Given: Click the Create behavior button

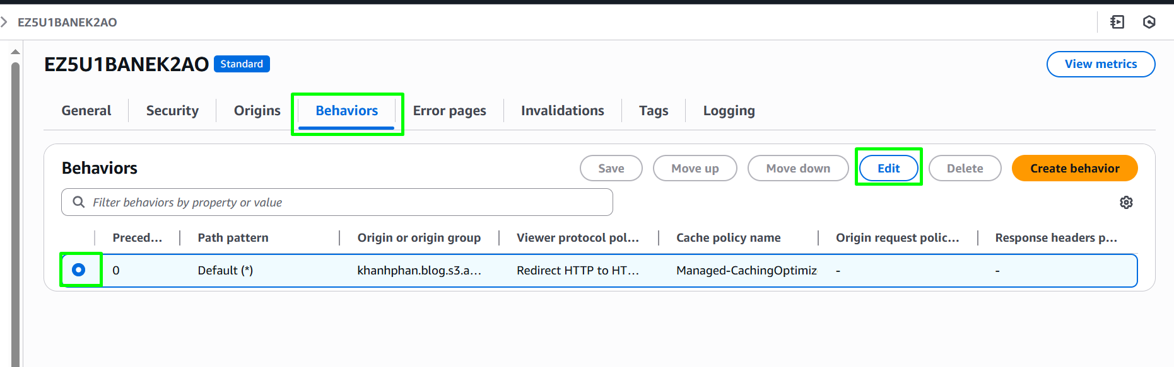Looking at the screenshot, I should click(x=1075, y=168).
